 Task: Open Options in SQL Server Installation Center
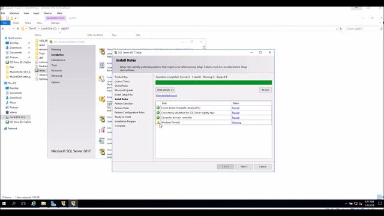coord(56,82)
